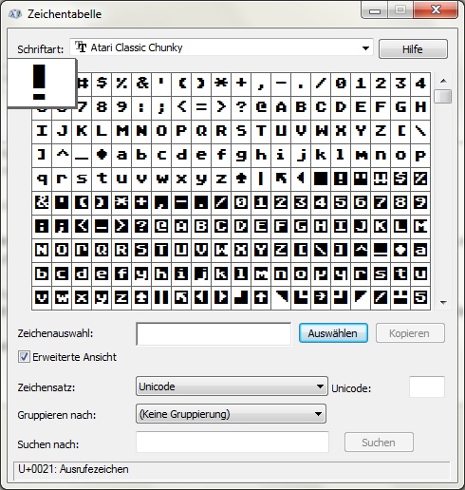The width and height of the screenshot is (465, 490).
Task: Click the character grid scroll-down arrow
Action: coord(443,302)
